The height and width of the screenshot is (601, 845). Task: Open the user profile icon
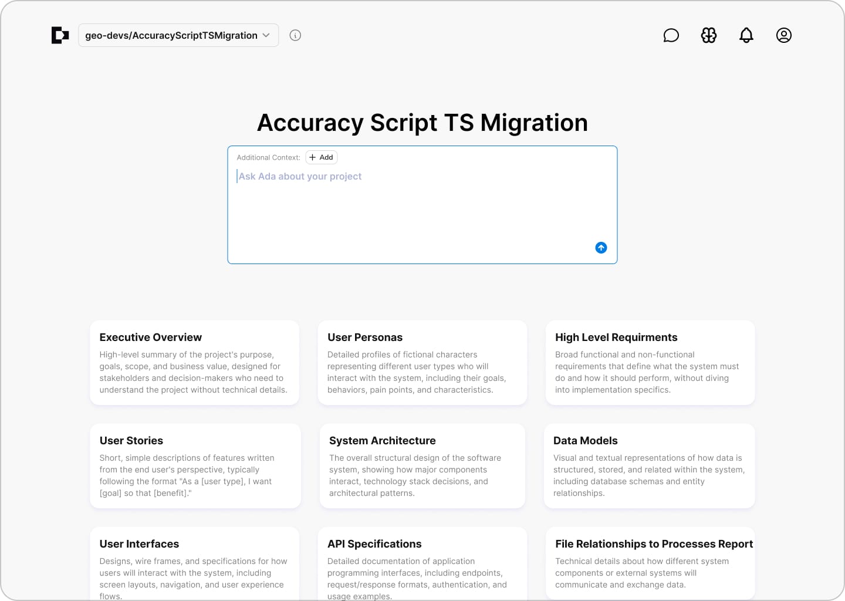(783, 35)
